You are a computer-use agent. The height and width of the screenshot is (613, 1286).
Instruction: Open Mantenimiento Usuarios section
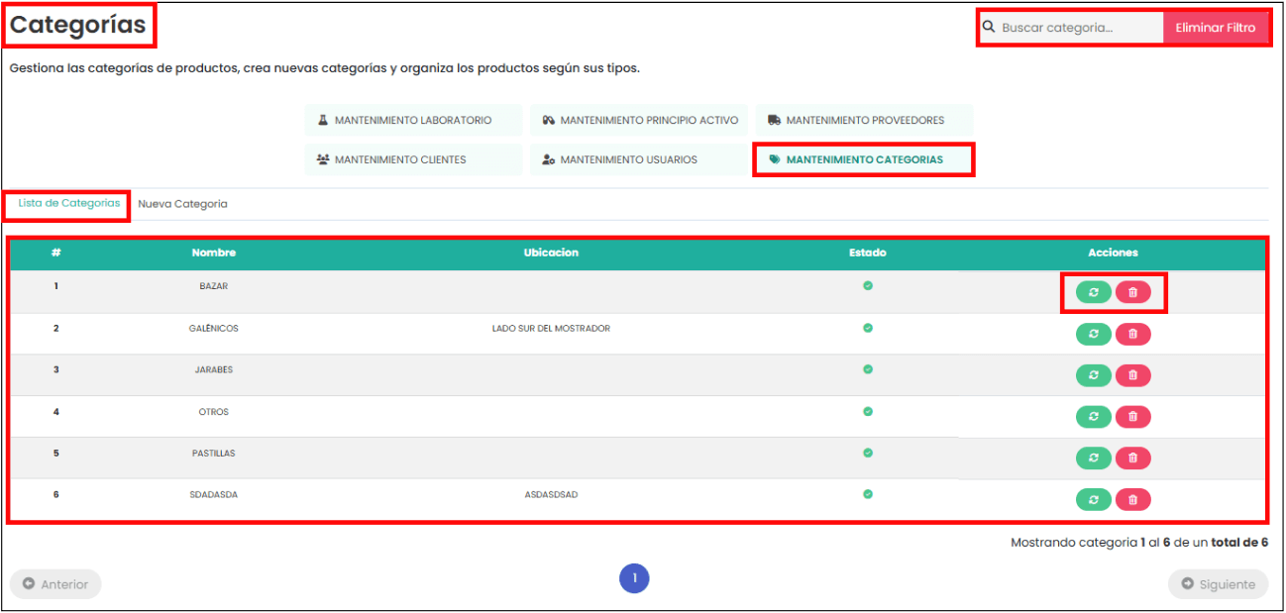tap(639, 159)
